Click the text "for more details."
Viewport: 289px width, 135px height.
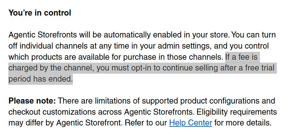243,123
